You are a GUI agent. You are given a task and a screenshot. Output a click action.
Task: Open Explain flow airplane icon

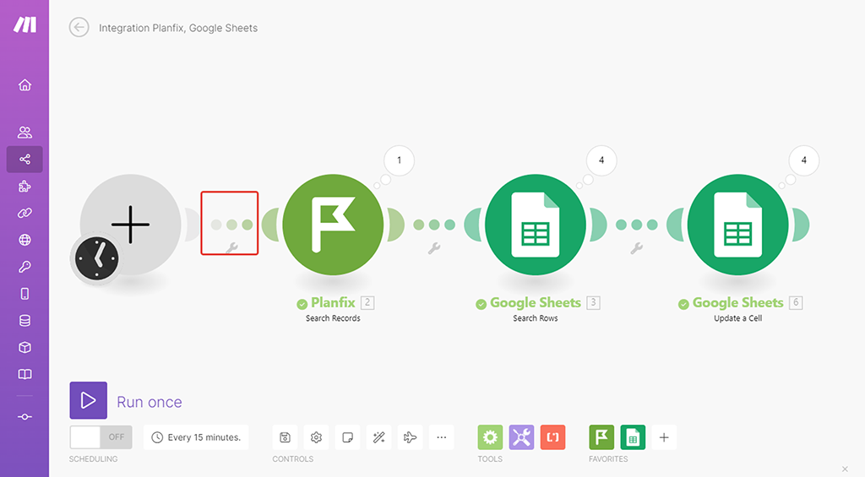pos(410,437)
